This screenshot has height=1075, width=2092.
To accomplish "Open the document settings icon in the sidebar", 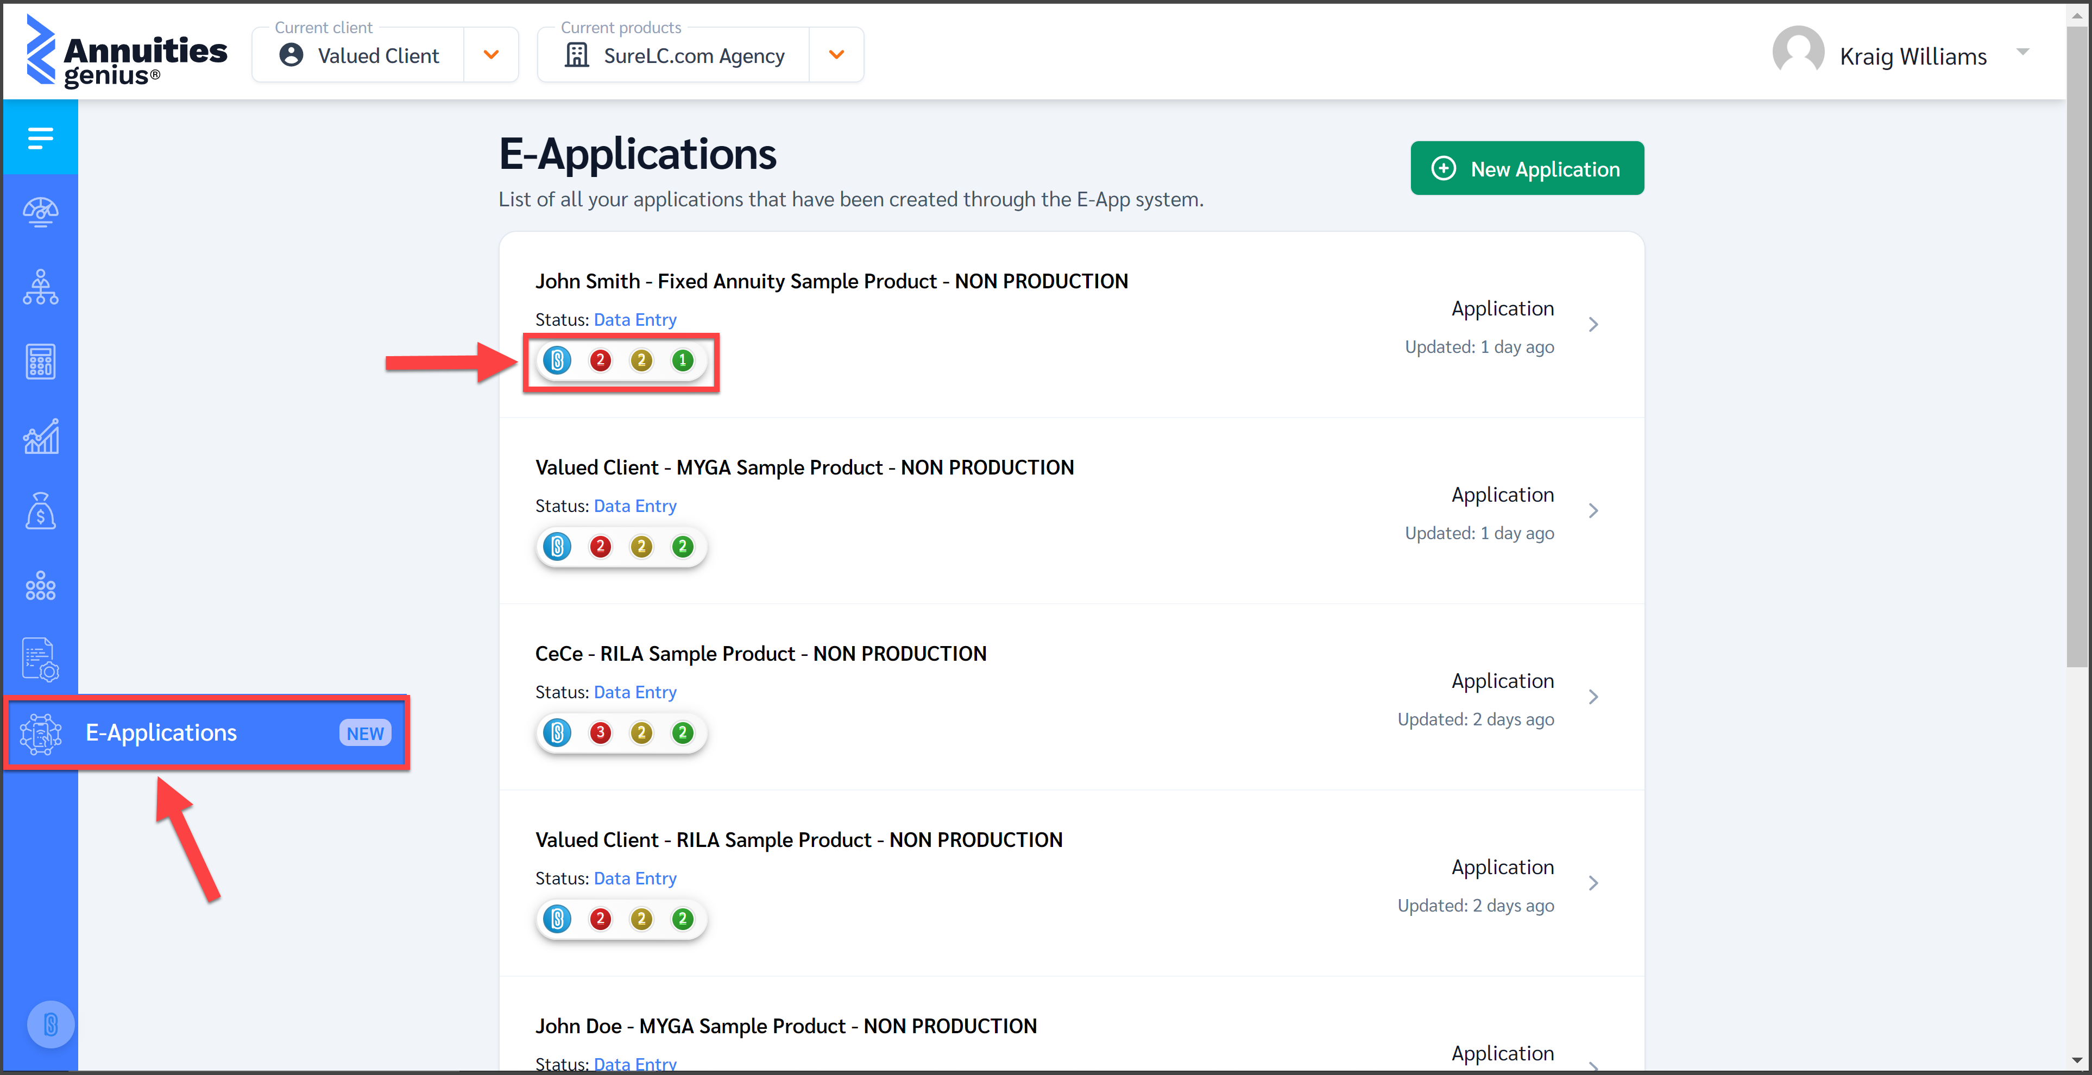I will (x=41, y=659).
